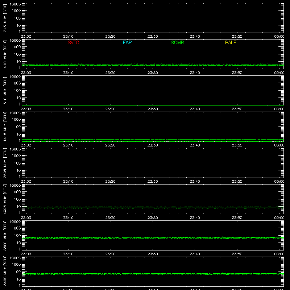Select the '4995 MHz [SFU]' axis title
The image size is (290, 290).
(x=5, y=199)
